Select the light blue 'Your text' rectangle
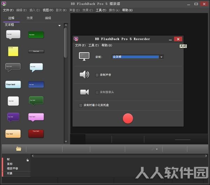 click(13, 84)
